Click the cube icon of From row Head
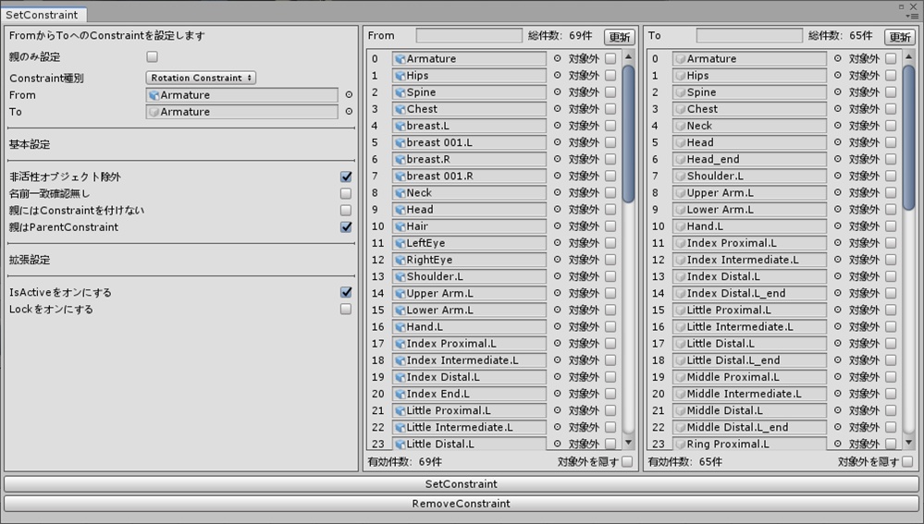 click(400, 210)
